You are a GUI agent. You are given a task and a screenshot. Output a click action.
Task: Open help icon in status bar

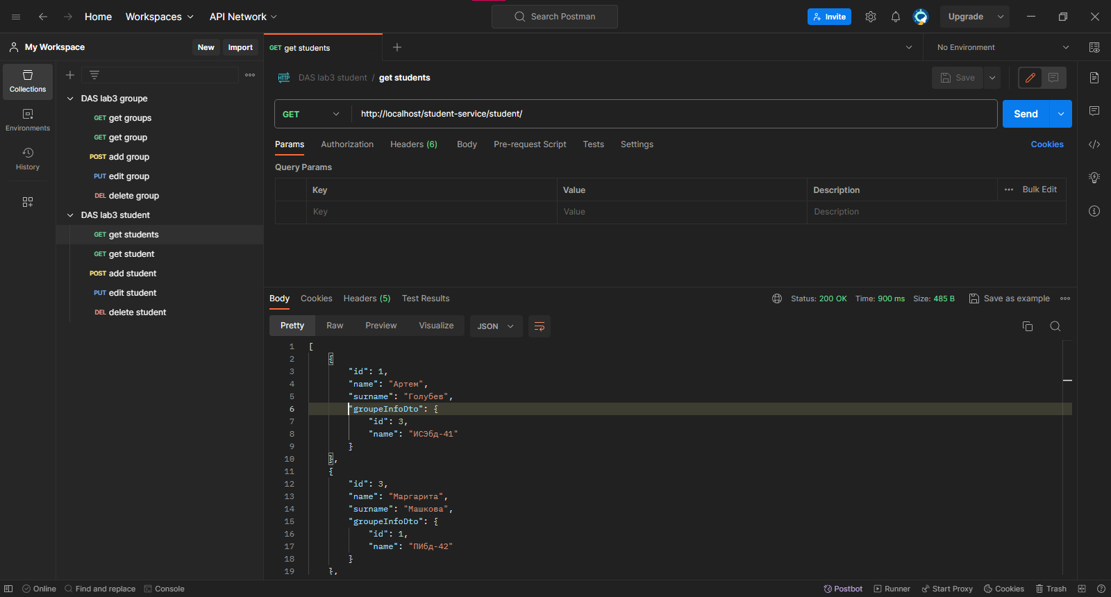[x=1101, y=589]
